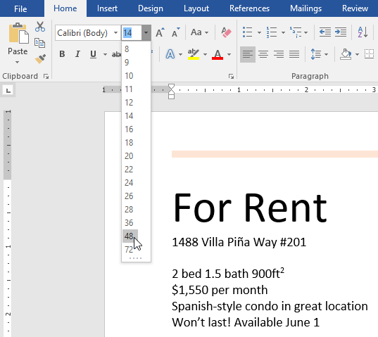Open numbering library dropdown arrow
This screenshot has height=337, width=378.
(x=283, y=32)
